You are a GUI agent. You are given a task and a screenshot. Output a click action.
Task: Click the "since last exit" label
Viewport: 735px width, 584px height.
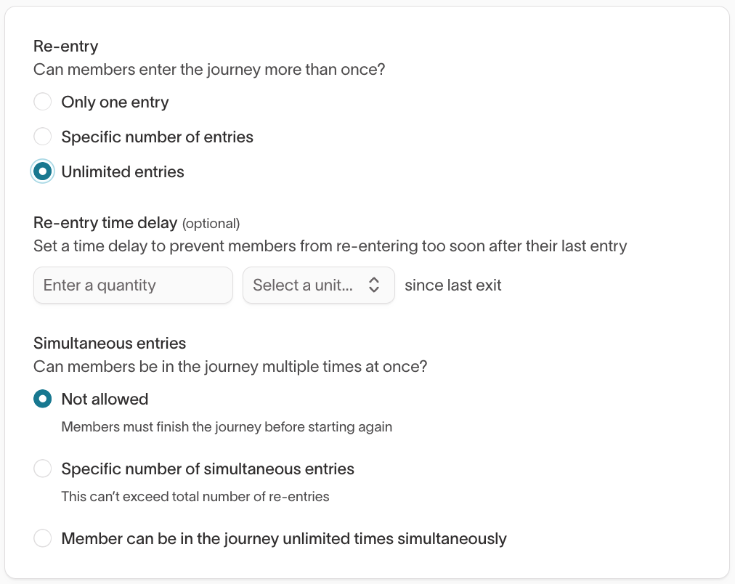tap(452, 285)
